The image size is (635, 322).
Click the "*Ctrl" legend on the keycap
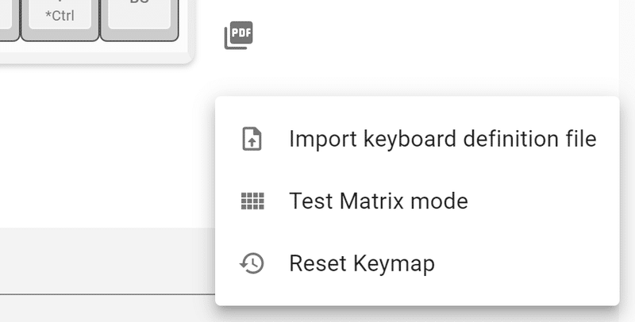tap(60, 15)
